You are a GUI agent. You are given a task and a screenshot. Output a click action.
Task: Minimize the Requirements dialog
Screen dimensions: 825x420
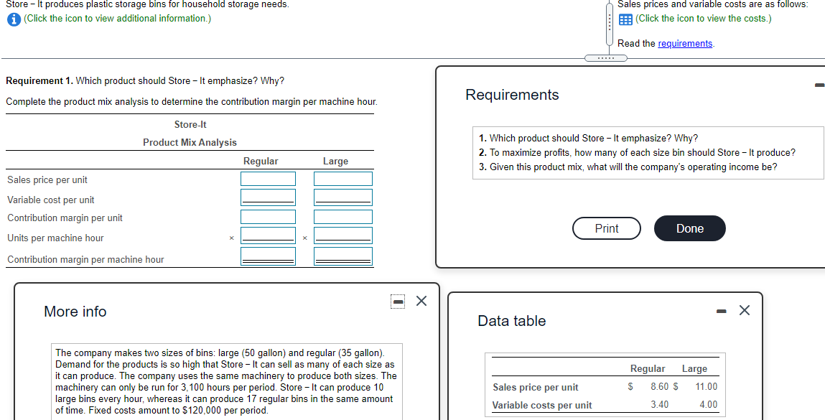point(819,85)
